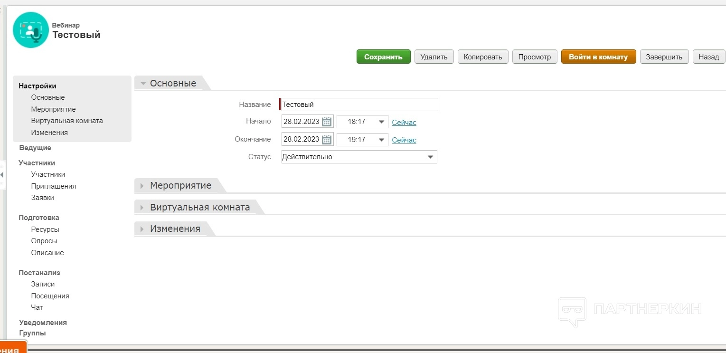
Task: Open Основные in the sidebar menu
Action: click(x=48, y=97)
